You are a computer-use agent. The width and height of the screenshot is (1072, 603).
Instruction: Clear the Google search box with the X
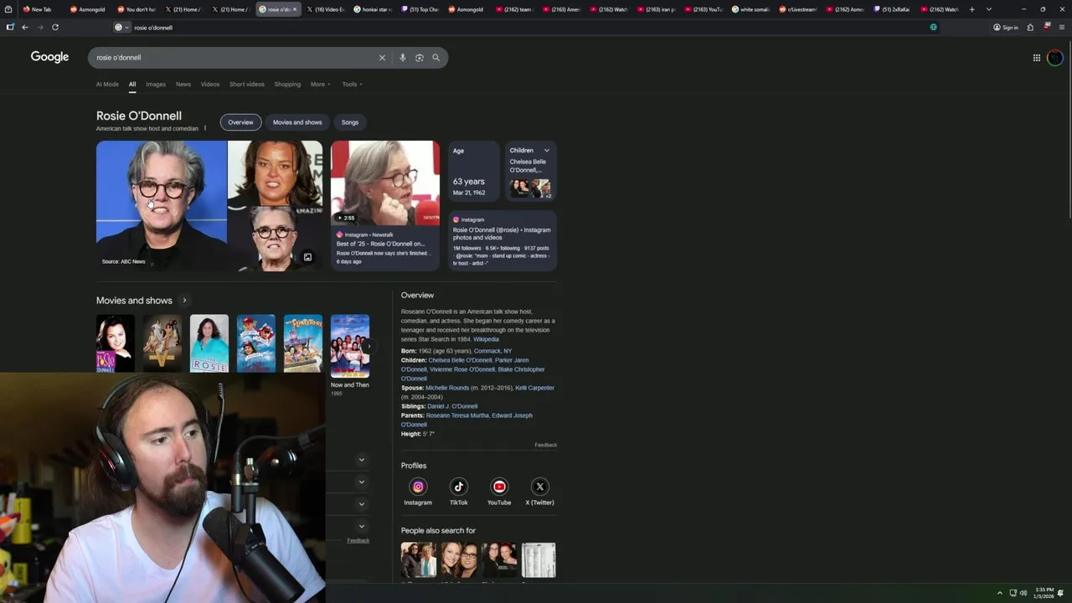(382, 58)
